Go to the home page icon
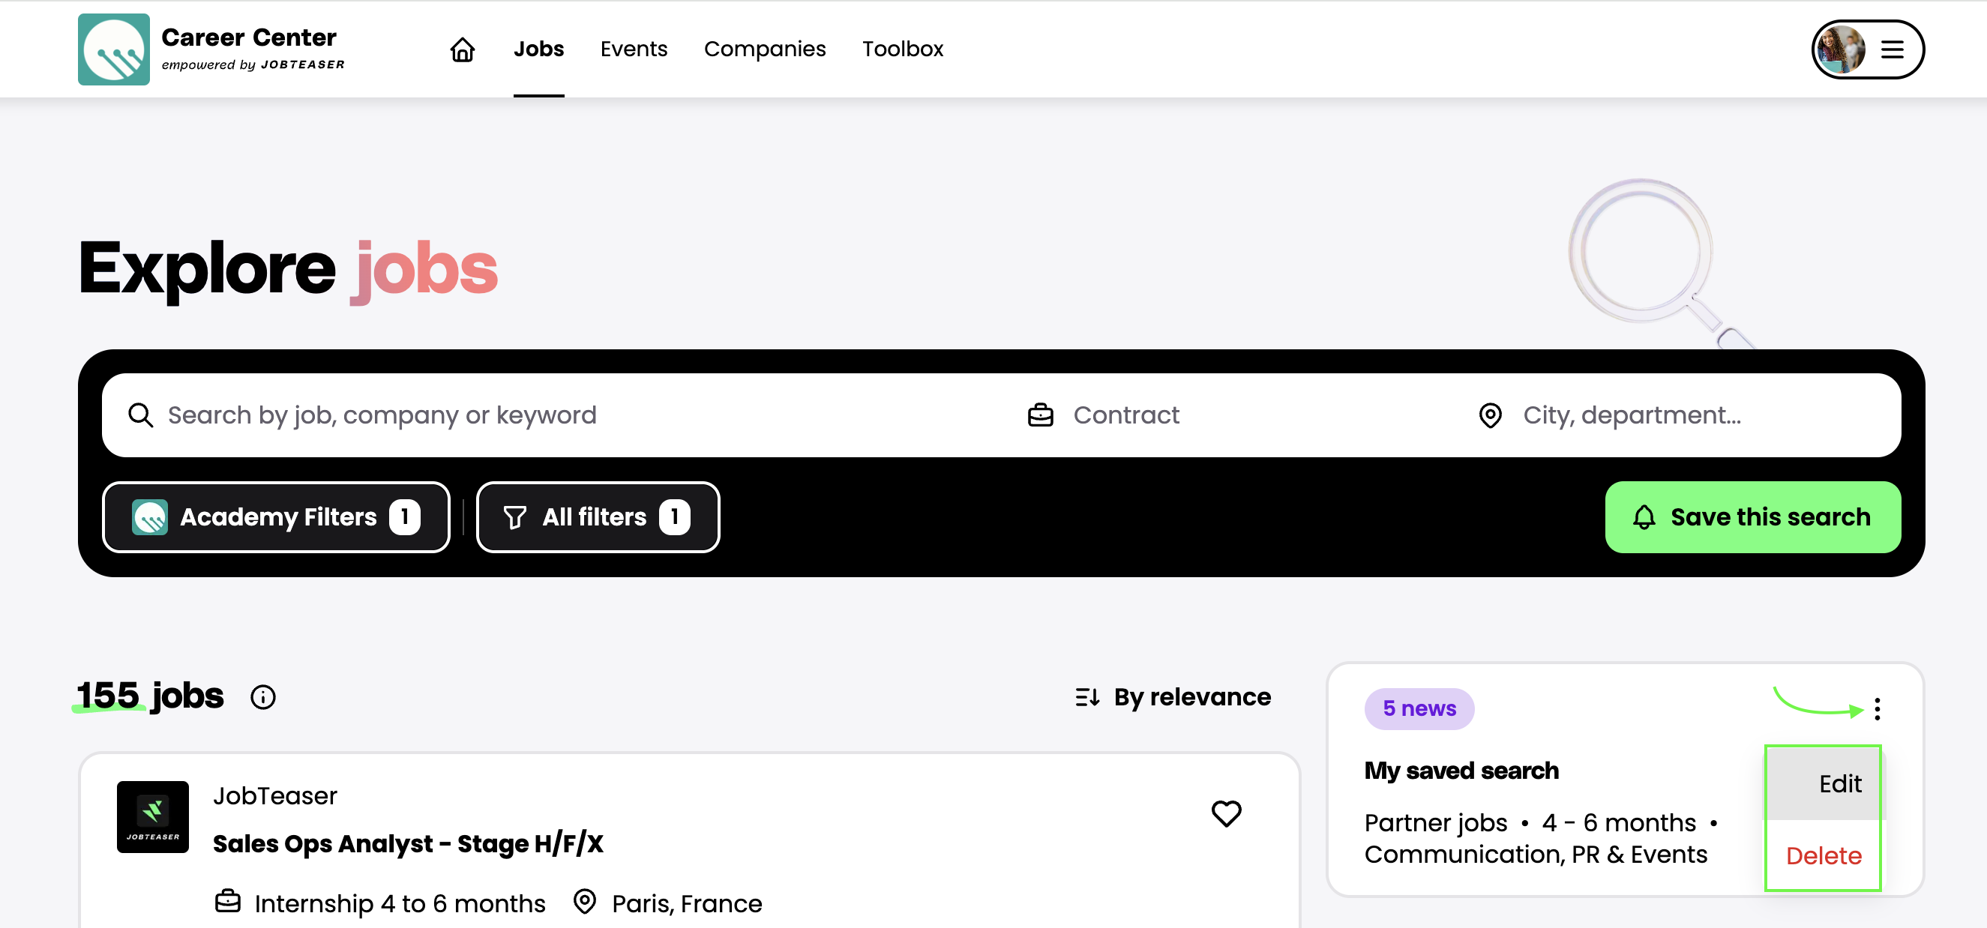This screenshot has width=1987, height=928. coord(462,49)
